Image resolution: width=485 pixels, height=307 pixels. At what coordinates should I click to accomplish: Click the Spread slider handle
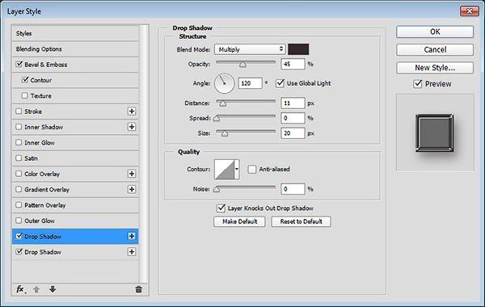pyautogui.click(x=217, y=119)
